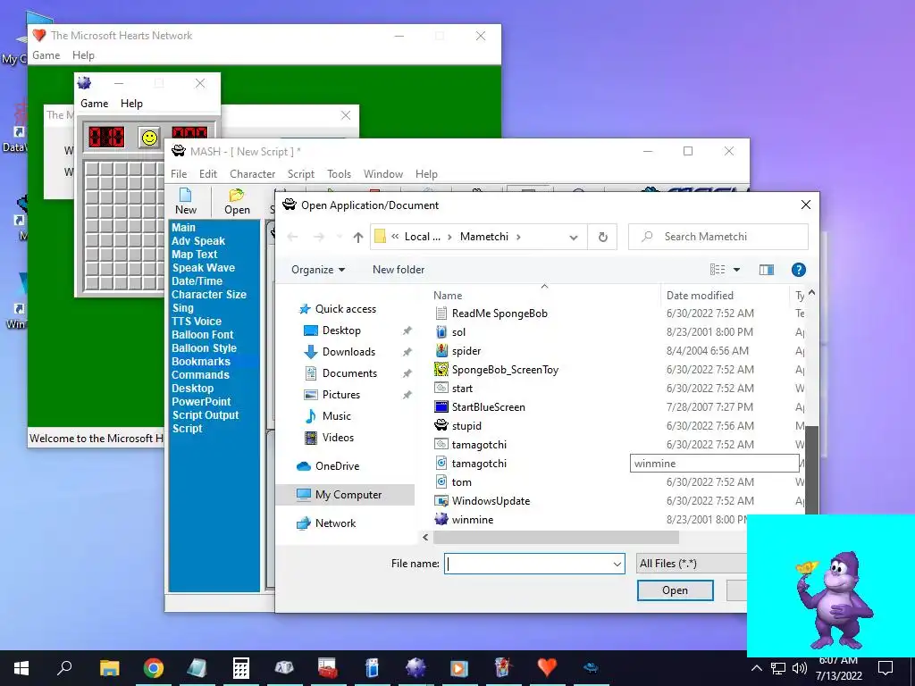Select the winmine file
This screenshot has width=915, height=686.
(x=472, y=520)
